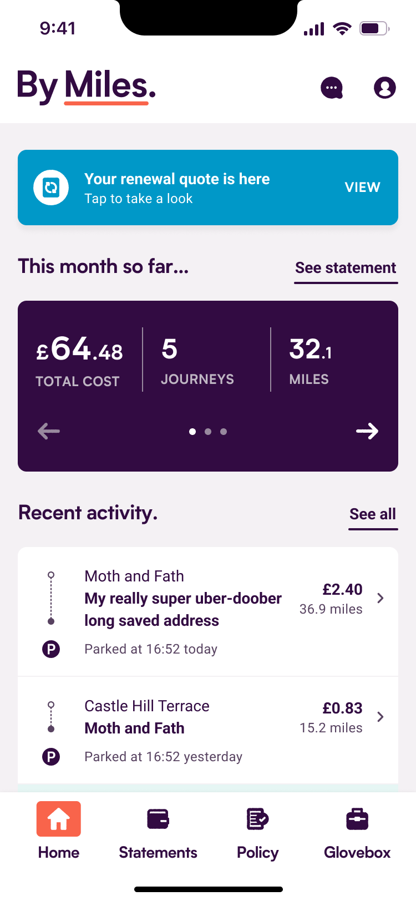
Task: Expand the £2.40 journey details chevron
Action: tap(381, 598)
